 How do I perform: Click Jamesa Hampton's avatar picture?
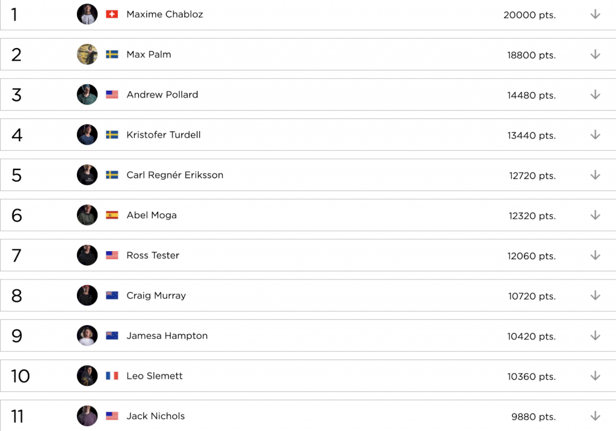click(87, 335)
